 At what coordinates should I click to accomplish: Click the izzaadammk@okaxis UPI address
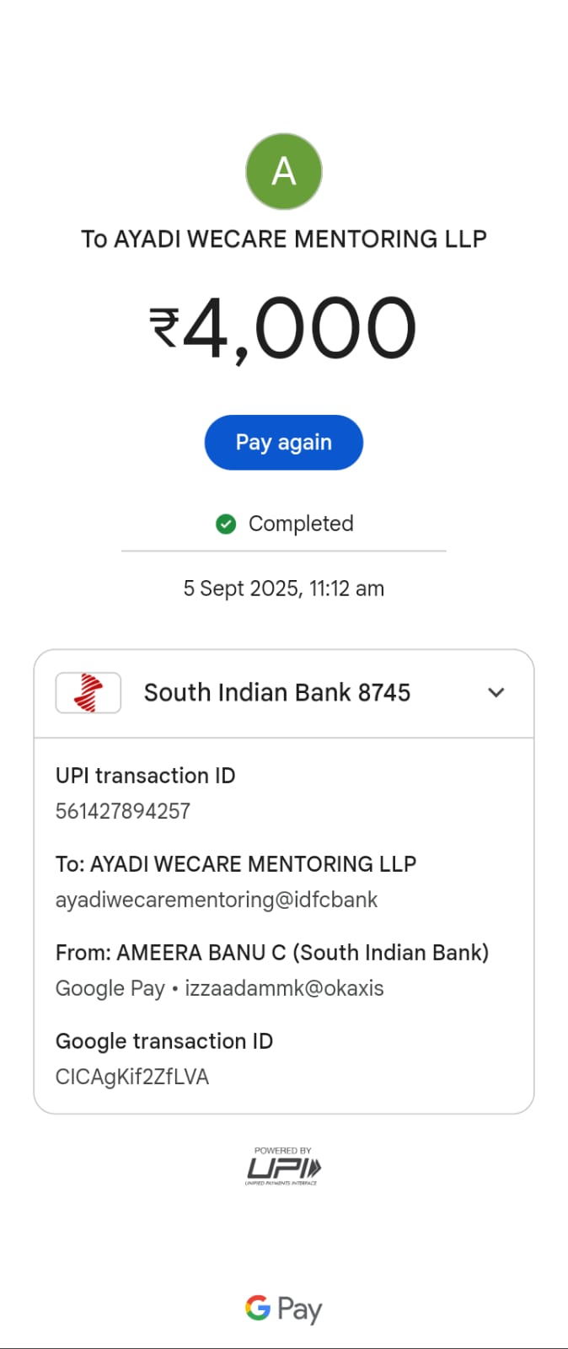tap(284, 988)
